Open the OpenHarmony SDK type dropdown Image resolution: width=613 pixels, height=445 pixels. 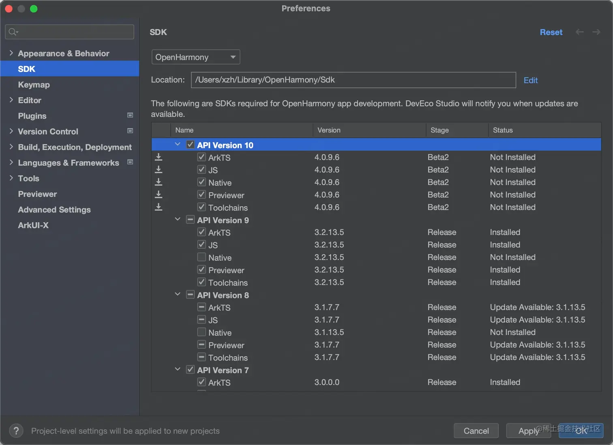tap(196, 57)
